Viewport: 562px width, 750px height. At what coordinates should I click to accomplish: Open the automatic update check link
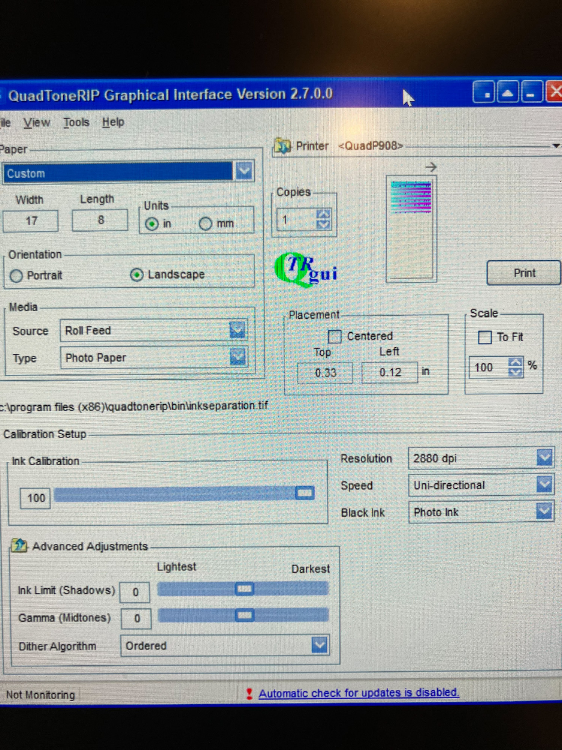tap(359, 693)
